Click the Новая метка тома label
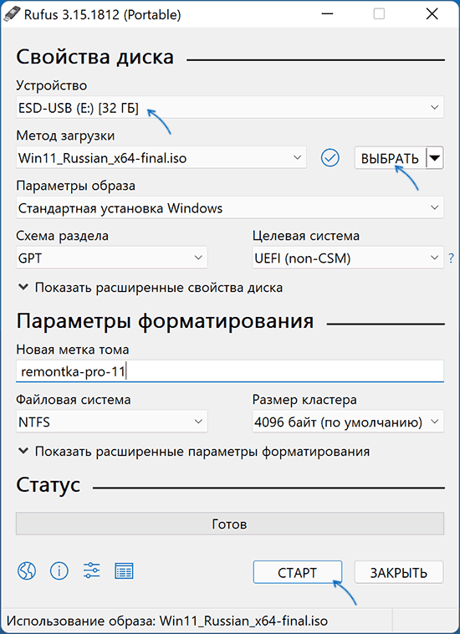Viewport: 460px width, 634px height. click(73, 349)
